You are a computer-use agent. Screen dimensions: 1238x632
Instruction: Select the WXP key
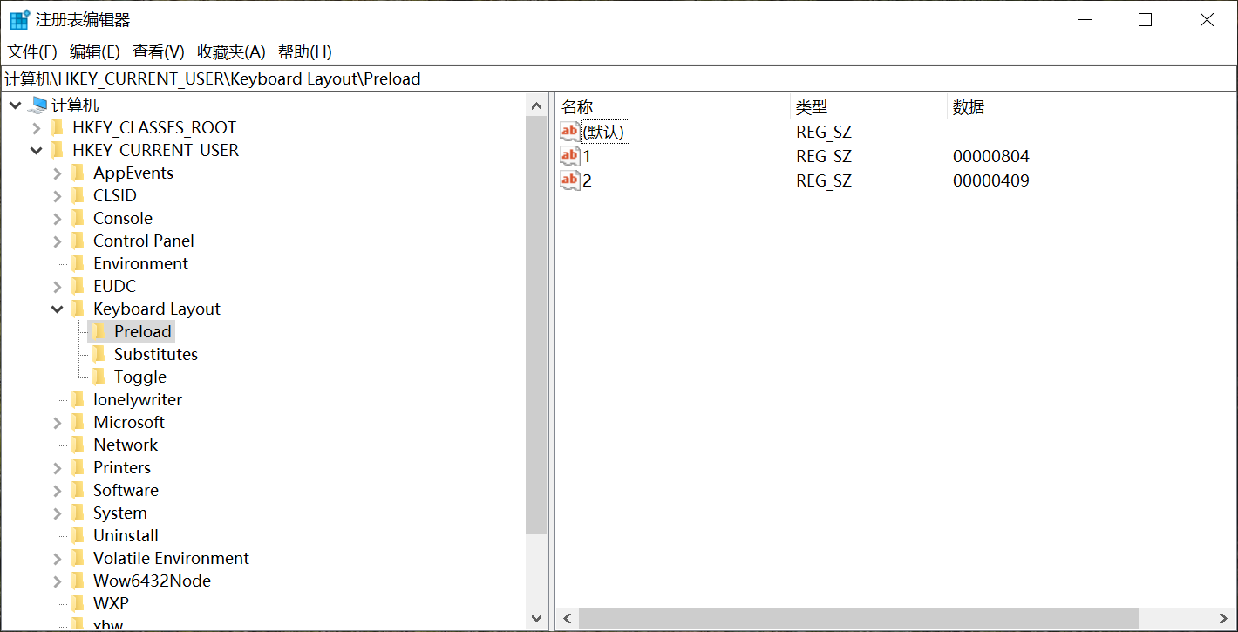pyautogui.click(x=111, y=604)
